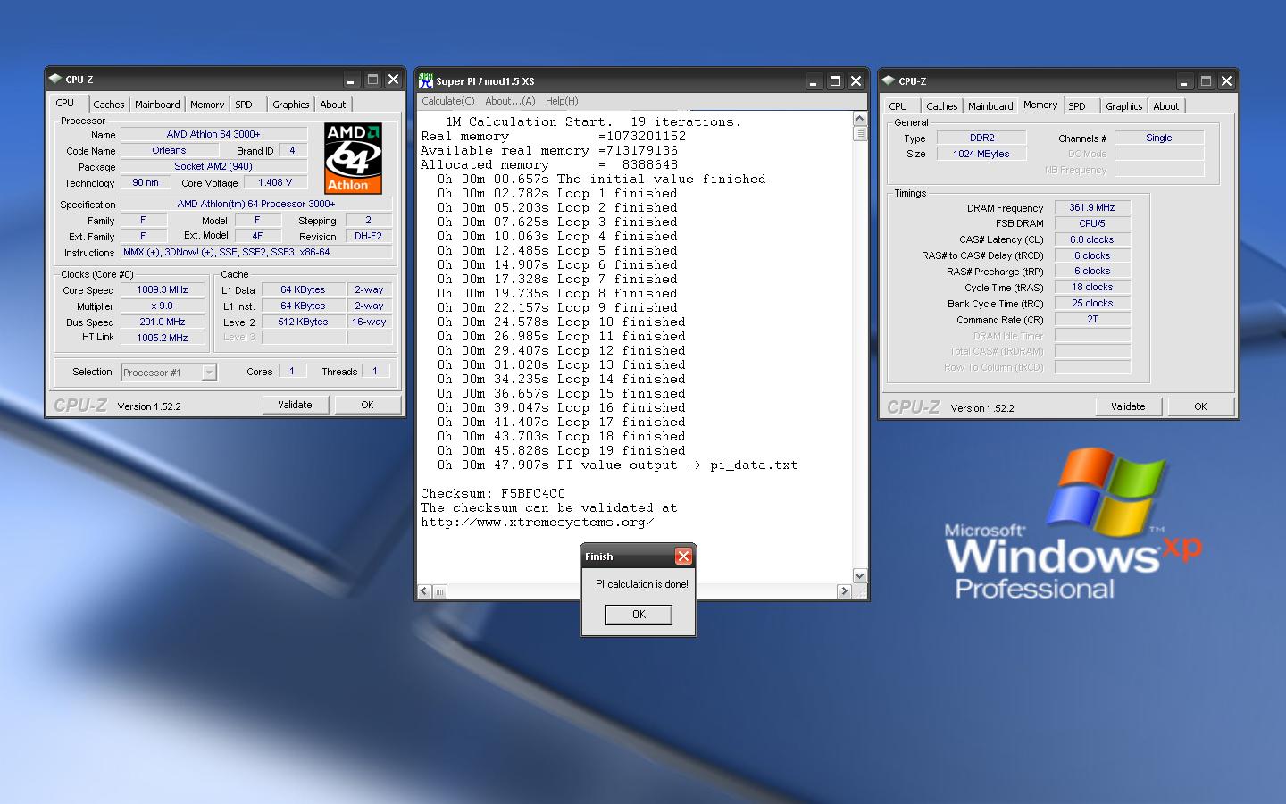Click the '201.0 MHz' bus speed value

[163, 322]
